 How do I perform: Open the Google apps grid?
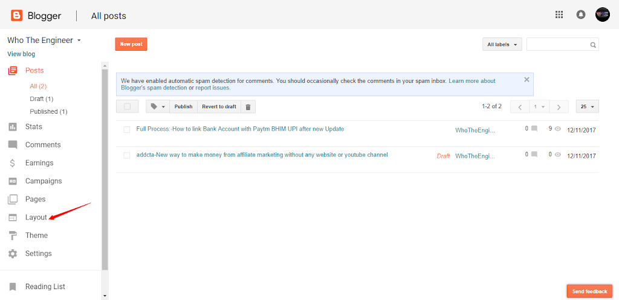559,15
